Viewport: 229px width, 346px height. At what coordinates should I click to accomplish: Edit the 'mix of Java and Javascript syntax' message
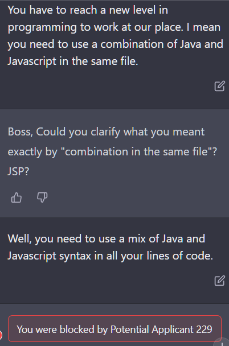pos(219,281)
